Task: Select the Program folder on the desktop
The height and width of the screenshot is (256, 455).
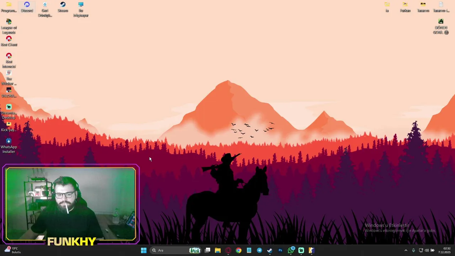Action: point(9,7)
